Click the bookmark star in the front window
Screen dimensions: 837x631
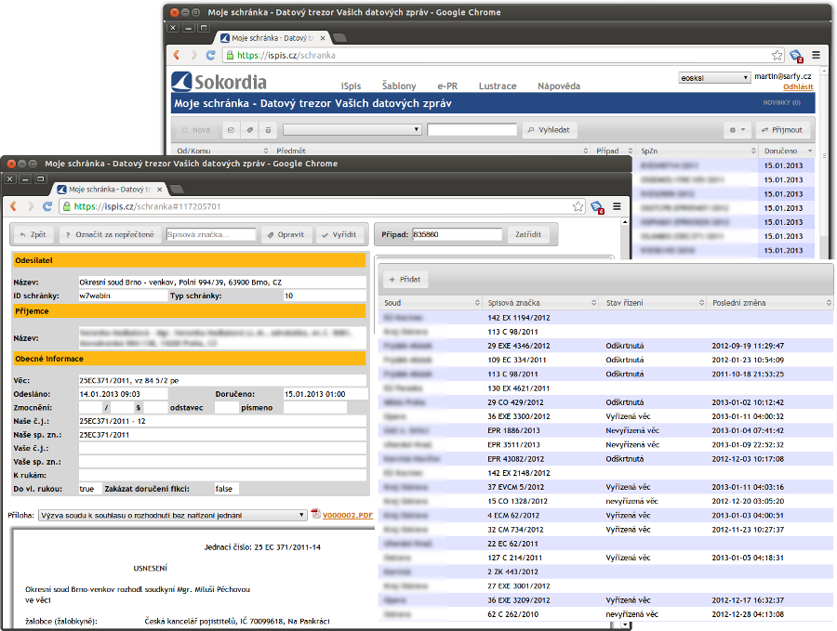click(x=578, y=207)
